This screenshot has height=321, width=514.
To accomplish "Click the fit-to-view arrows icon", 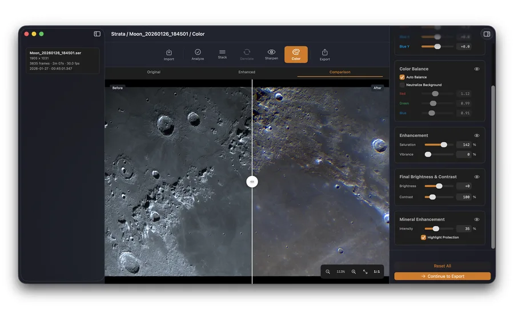I will coord(365,271).
